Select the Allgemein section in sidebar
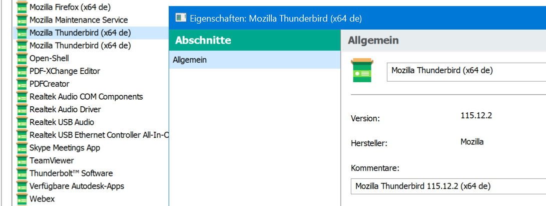The width and height of the screenshot is (546, 206). point(190,60)
